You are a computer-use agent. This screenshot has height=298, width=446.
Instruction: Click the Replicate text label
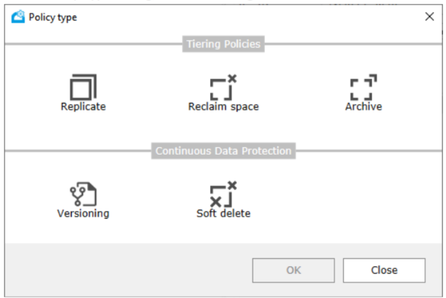[84, 107]
